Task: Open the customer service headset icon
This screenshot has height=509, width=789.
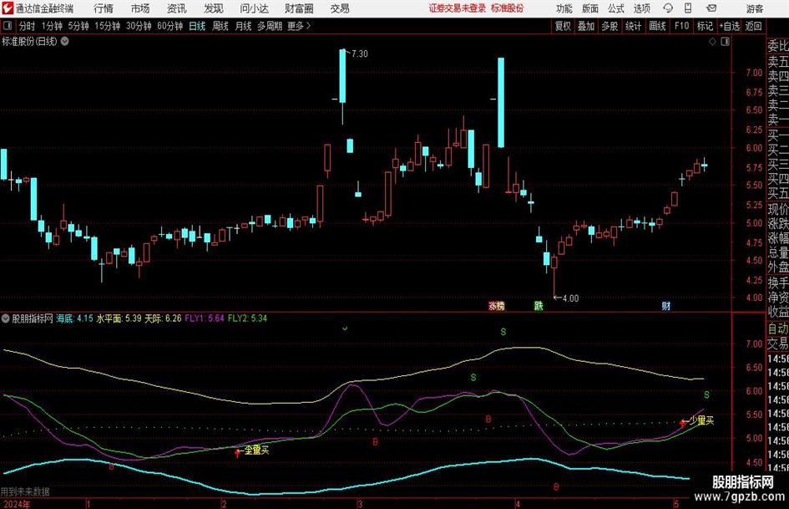Action: point(668,8)
